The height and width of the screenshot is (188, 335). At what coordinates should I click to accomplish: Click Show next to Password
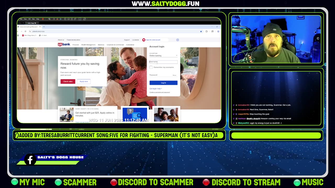point(174,75)
